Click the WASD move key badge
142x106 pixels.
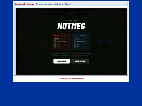pos(57,39)
